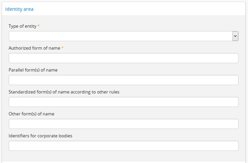Click the empty header bar right of Identity area
This screenshot has width=248, height=163.
(142, 9)
